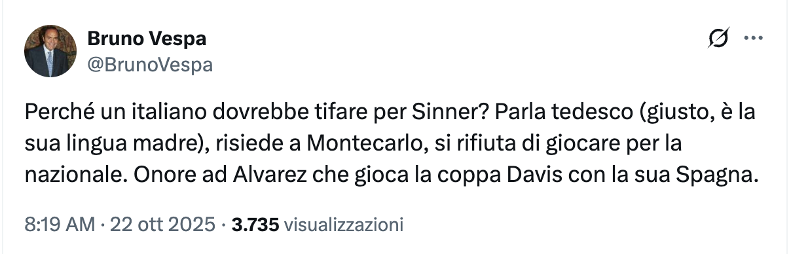This screenshot has height=254, width=791.
Task: Click the 8:19 AM timestamp
Action: click(60, 225)
